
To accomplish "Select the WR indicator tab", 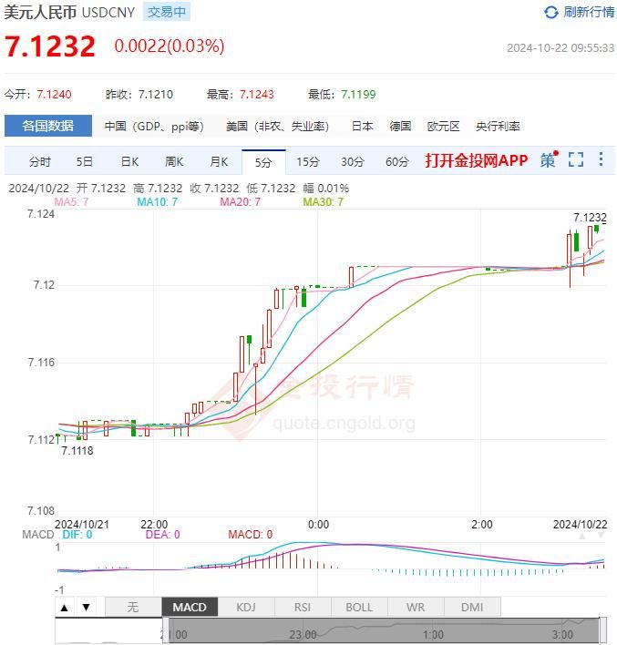I will pos(416,607).
